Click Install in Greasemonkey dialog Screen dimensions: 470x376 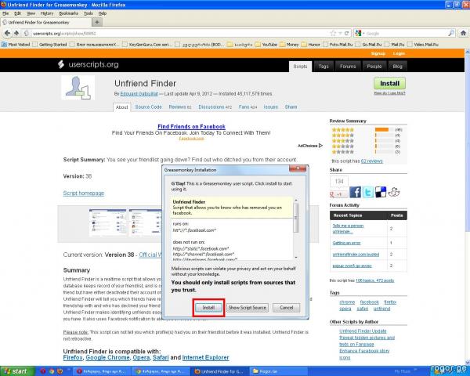(208, 308)
